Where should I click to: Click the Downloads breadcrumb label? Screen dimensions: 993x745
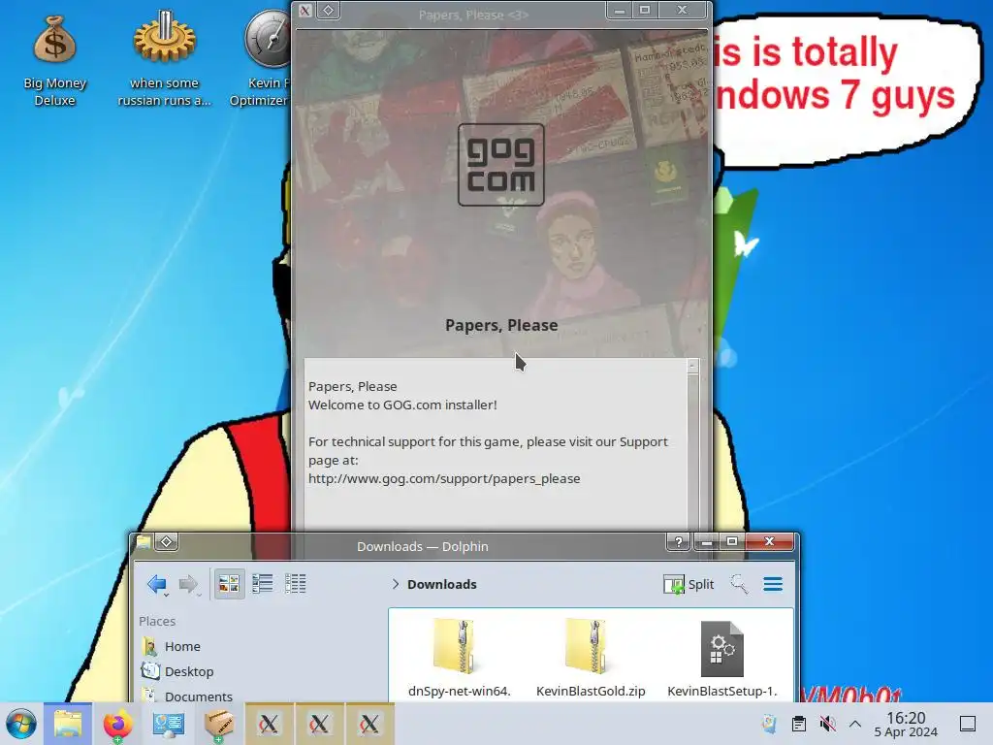[441, 584]
